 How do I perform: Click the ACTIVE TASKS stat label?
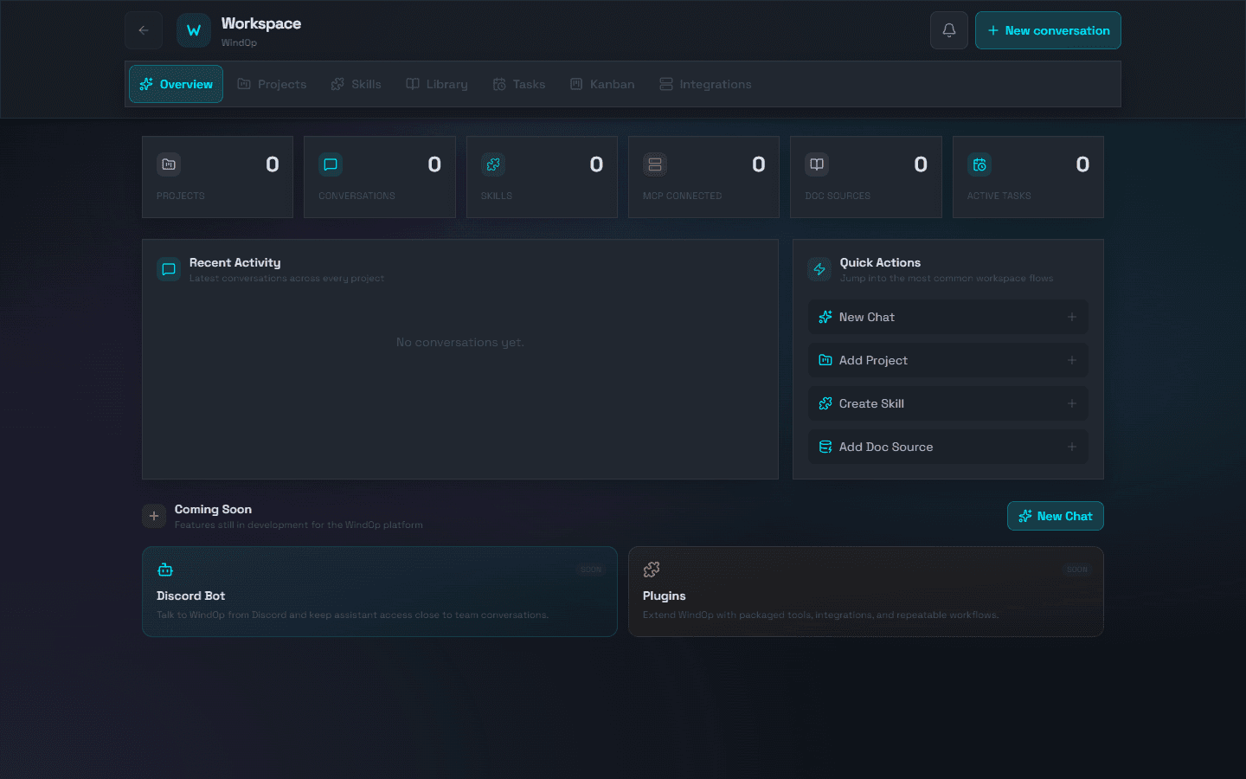click(999, 196)
